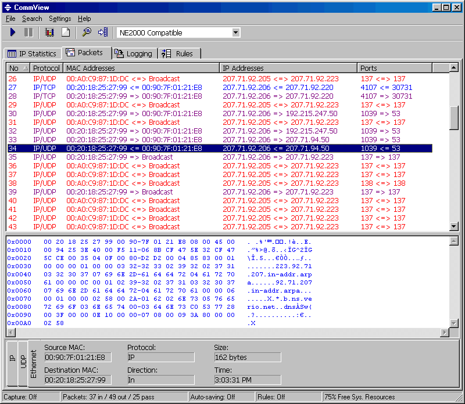Open the Rules tab
465x404 pixels.
click(x=180, y=53)
